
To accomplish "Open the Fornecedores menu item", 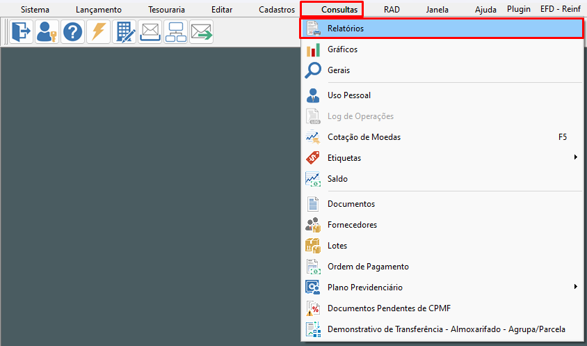I will [352, 225].
